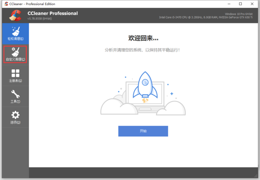The image size is (260, 180).
Task: Open 选项 gear icon in sidebar
Action: pyautogui.click(x=15, y=115)
